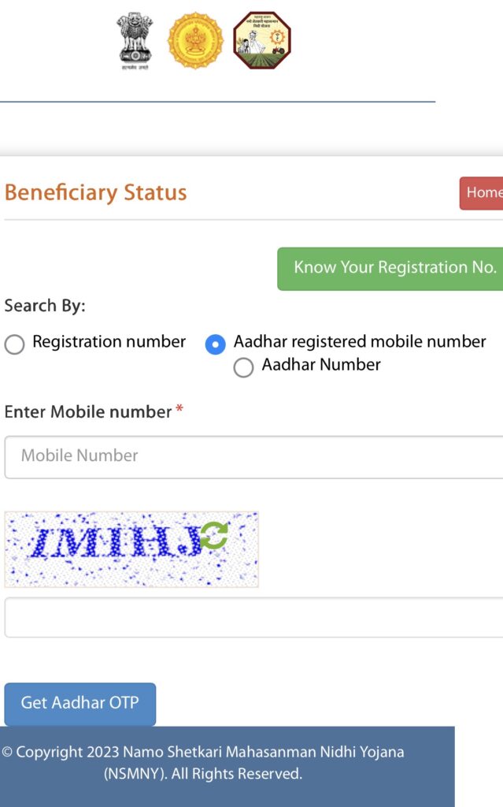
Task: Click the 'Registration number' option label text
Action: 109,342
